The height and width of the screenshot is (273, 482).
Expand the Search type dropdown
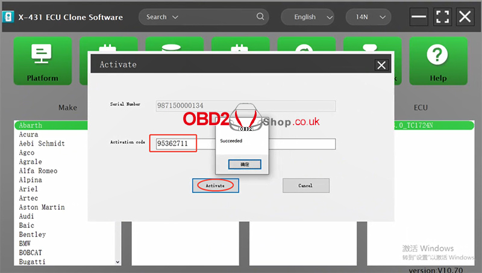pyautogui.click(x=162, y=17)
